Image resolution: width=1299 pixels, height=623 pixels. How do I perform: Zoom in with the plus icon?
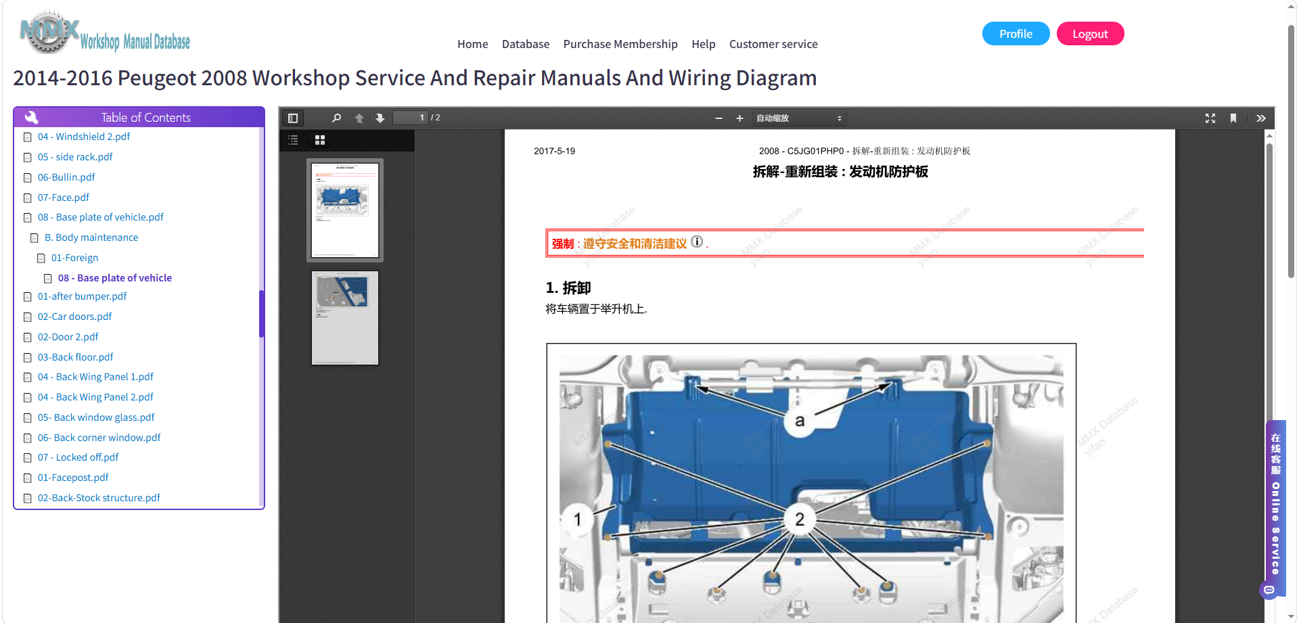(739, 118)
